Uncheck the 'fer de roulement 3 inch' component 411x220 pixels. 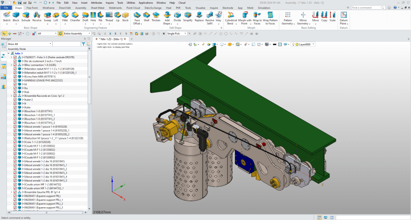click(x=15, y=61)
